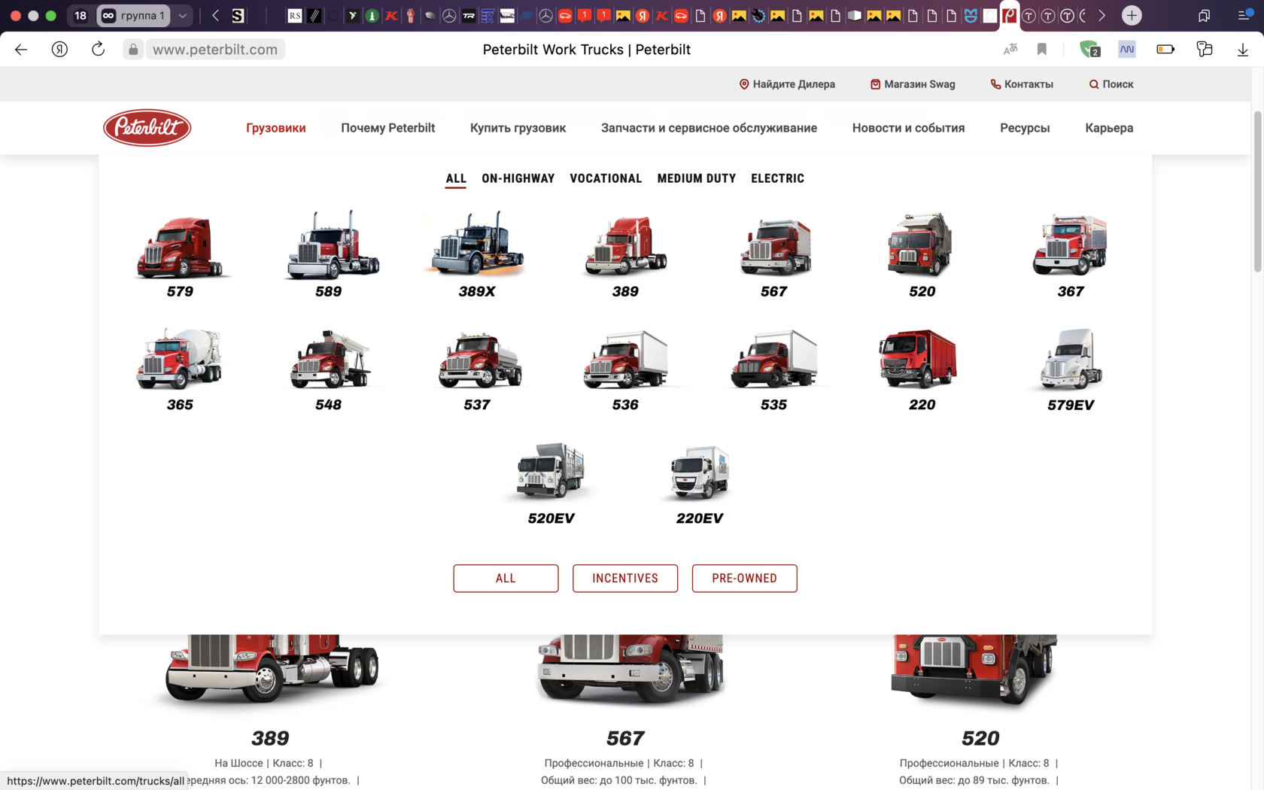
Task: Open the page translation icon
Action: click(x=1010, y=50)
